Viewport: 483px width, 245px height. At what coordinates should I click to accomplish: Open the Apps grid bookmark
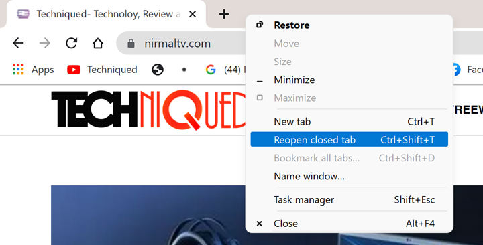coord(34,70)
